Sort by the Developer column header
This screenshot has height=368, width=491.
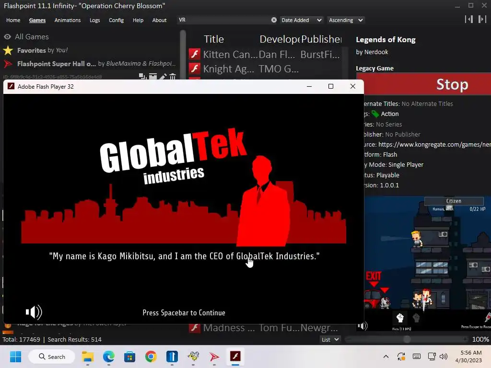(x=280, y=39)
